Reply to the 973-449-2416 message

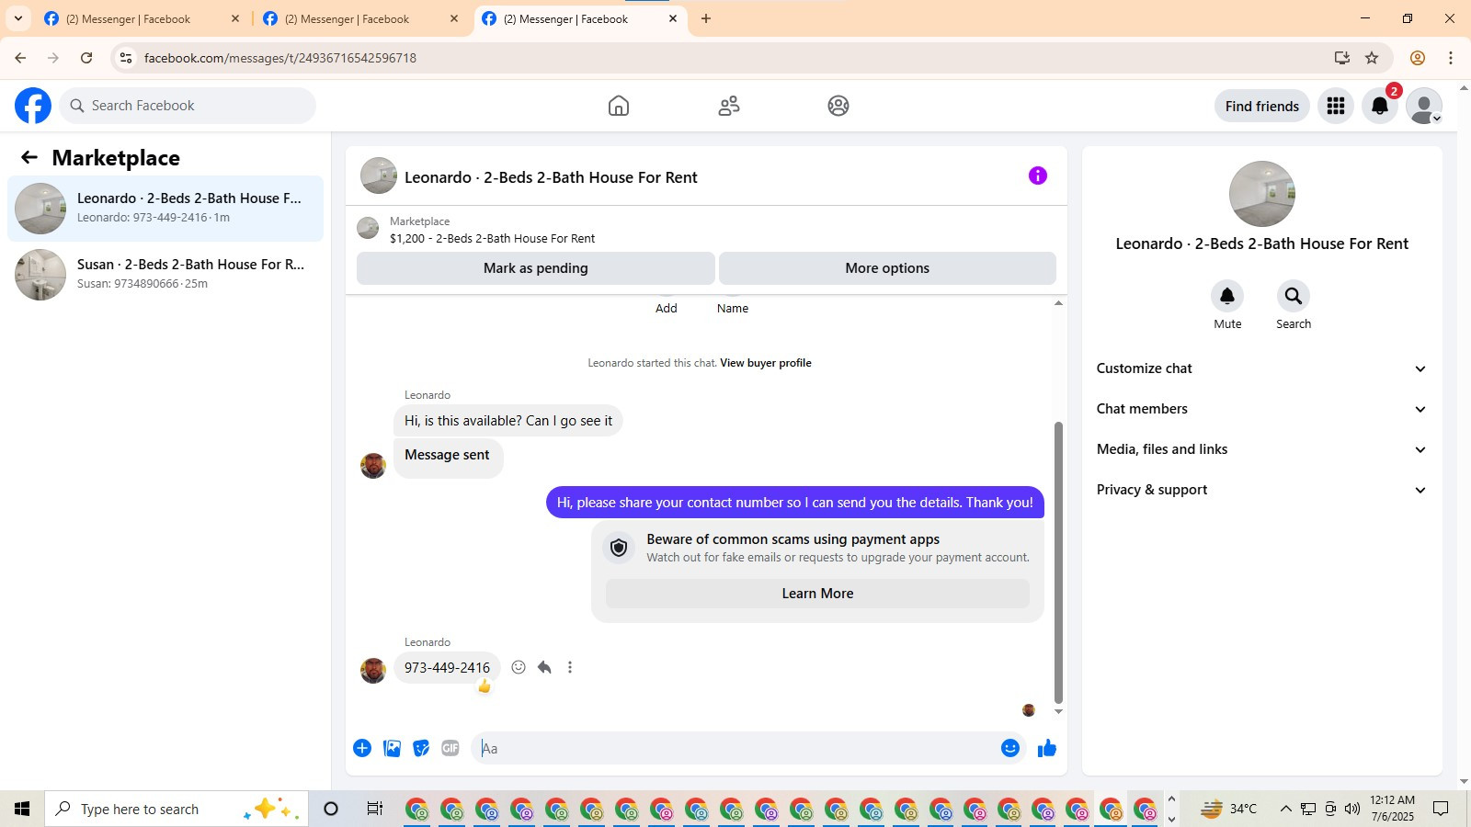[544, 667]
